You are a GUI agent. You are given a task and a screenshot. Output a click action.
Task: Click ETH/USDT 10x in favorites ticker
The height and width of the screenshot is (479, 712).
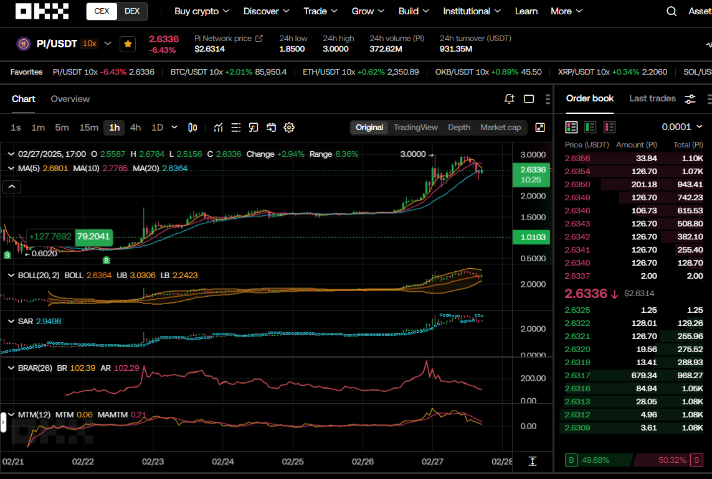(x=361, y=72)
